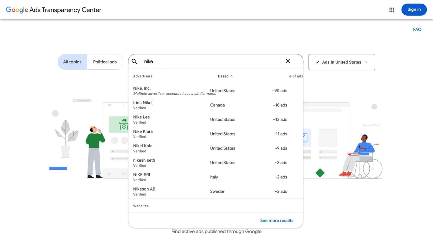Click the Advertisers column header
The height and width of the screenshot is (234, 433).
tap(143, 76)
